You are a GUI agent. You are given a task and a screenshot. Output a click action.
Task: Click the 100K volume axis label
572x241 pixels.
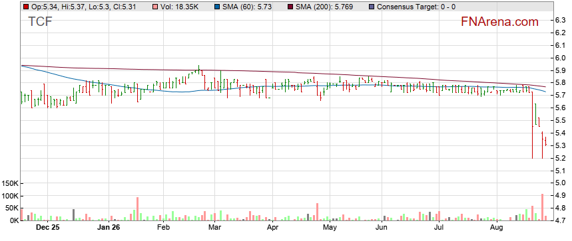pos(9,197)
